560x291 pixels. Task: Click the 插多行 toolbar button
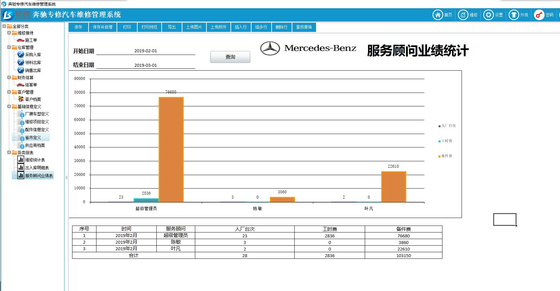click(261, 27)
